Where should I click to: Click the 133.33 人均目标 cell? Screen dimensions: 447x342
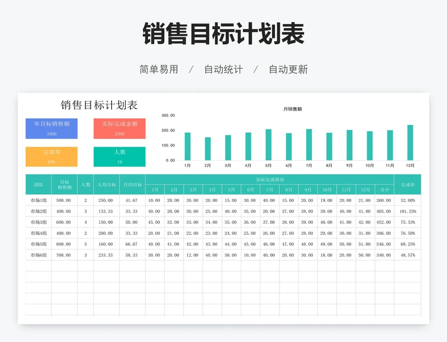106,211
